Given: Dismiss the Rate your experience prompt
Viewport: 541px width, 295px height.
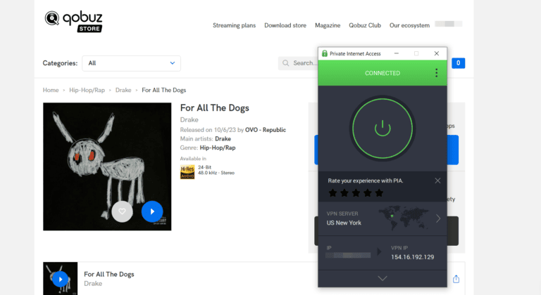Looking at the screenshot, I should 437,181.
